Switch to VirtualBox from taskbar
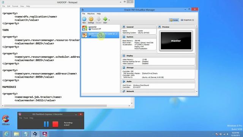 [35, 134]
